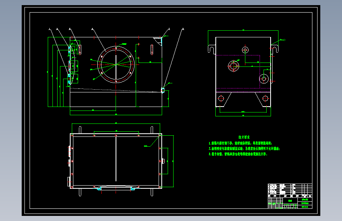The width and height of the screenshot is (342, 221).
Task: Select the double-ring port circle in side view
Action: coord(234,66)
